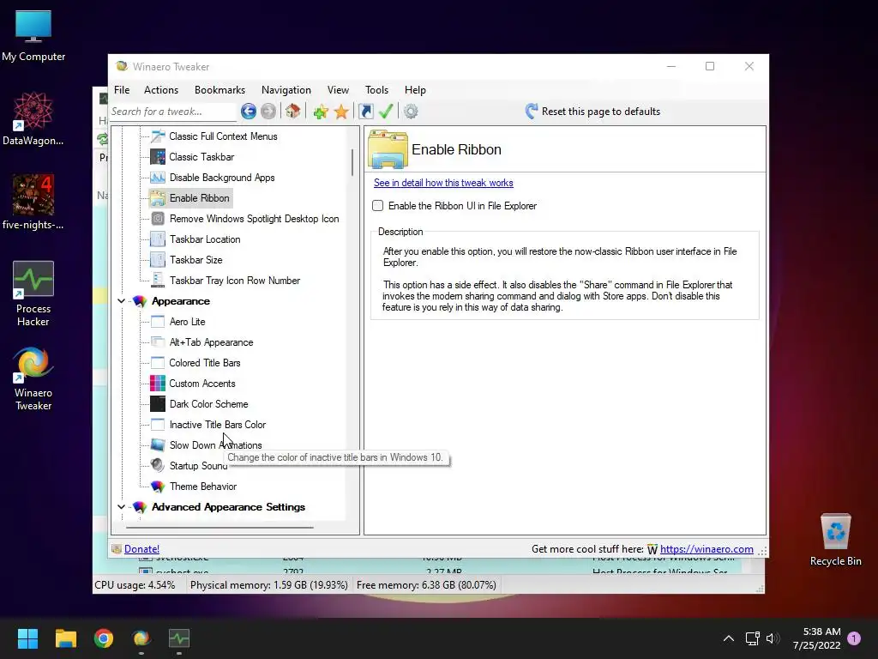The height and width of the screenshot is (659, 878).
Task: Select the Taskbar Size tweak
Action: pos(196,260)
